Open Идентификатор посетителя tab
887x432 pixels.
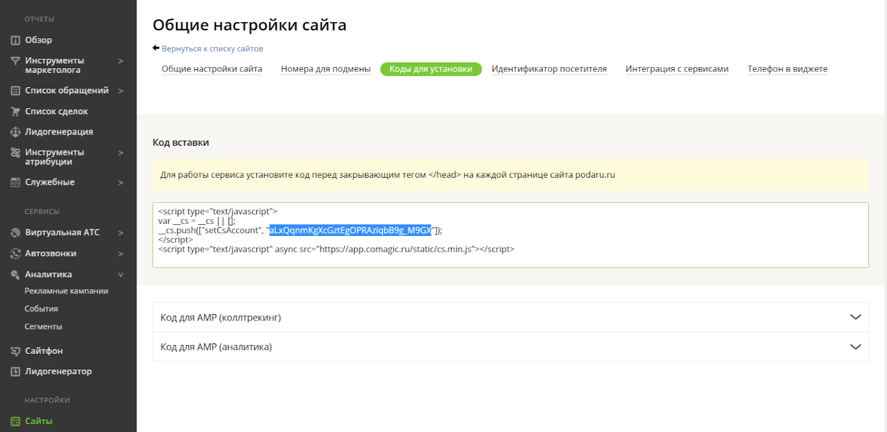point(549,69)
